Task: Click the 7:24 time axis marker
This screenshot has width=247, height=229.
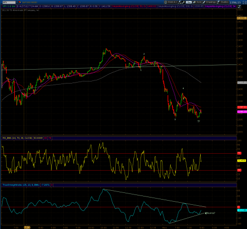Action: click(x=27, y=227)
